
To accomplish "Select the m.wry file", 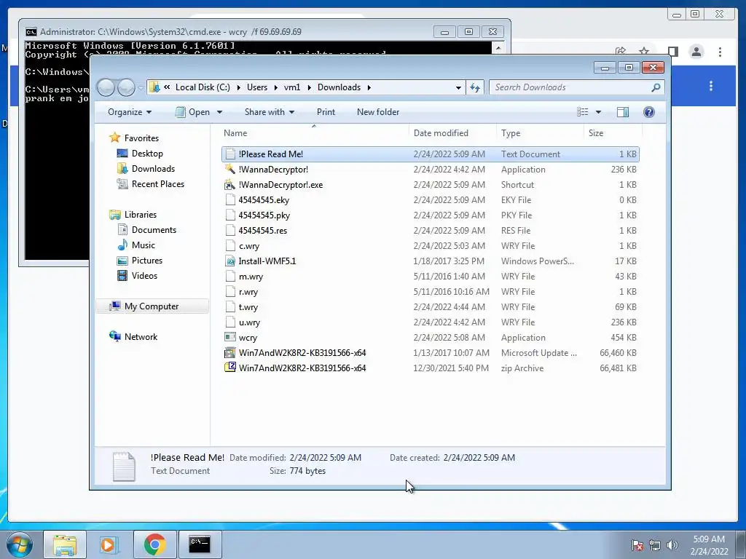I will click(431, 276).
